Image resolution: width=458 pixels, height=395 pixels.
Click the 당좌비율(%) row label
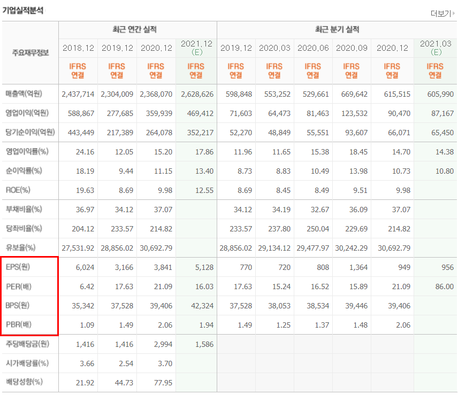[24, 229]
